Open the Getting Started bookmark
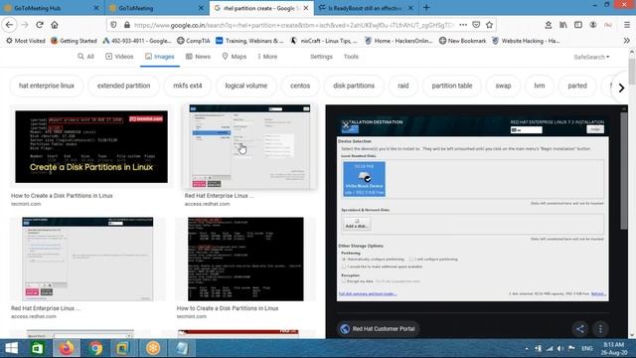The width and height of the screenshot is (636, 358). pyautogui.click(x=74, y=41)
